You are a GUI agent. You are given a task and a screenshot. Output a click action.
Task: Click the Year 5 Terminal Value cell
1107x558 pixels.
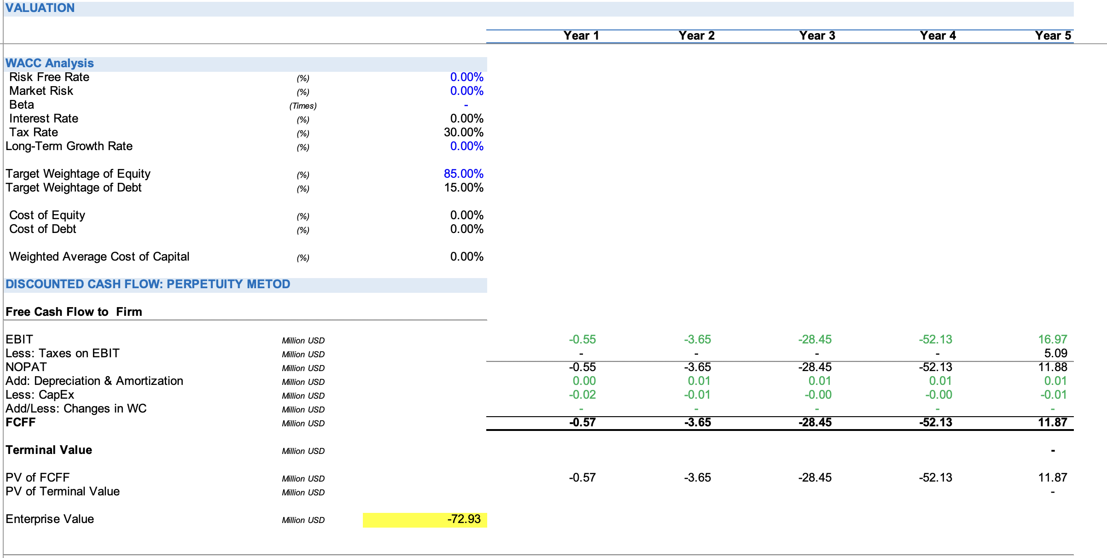(1053, 450)
